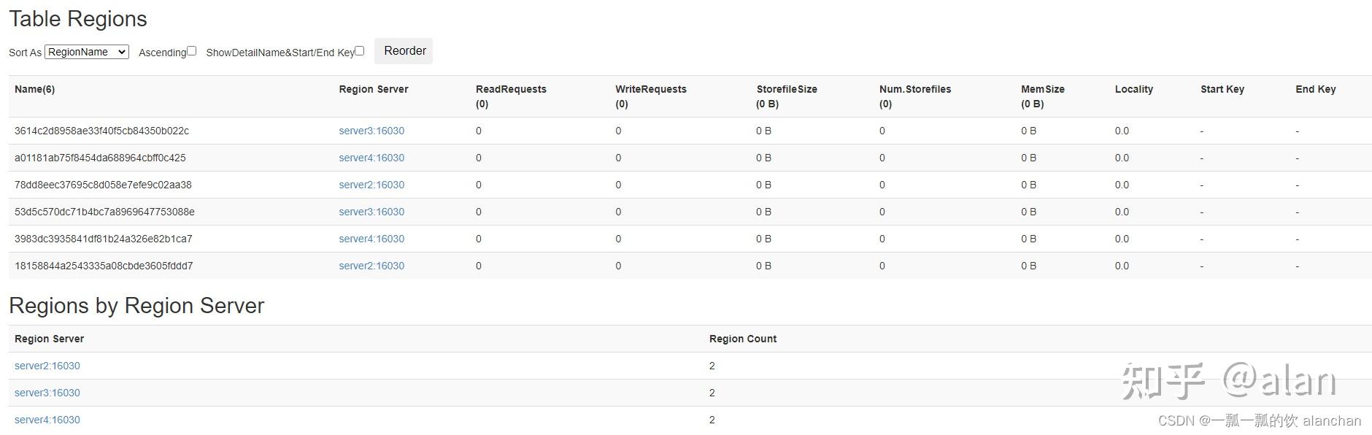
Task: Open server3:16030 link for region 3614c2d8
Action: [x=371, y=131]
